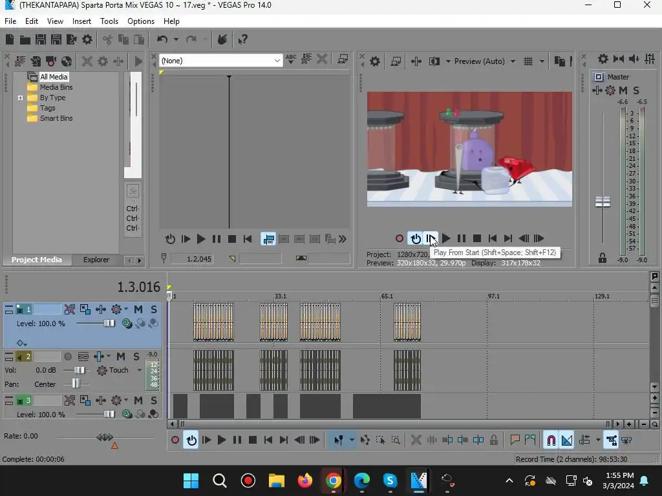This screenshot has width=662, height=496.
Task: Open the Edit menu
Action: pyautogui.click(x=31, y=21)
